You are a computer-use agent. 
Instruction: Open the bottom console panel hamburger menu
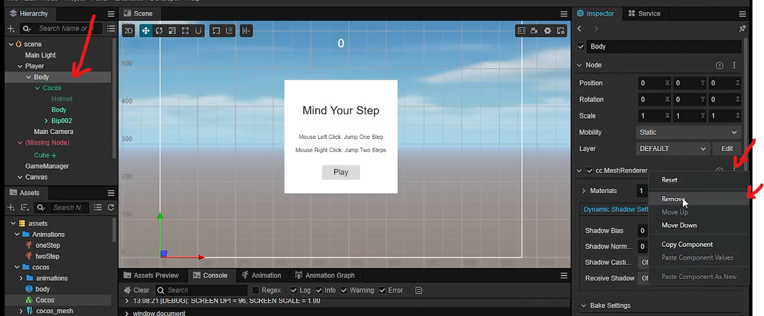click(x=563, y=276)
